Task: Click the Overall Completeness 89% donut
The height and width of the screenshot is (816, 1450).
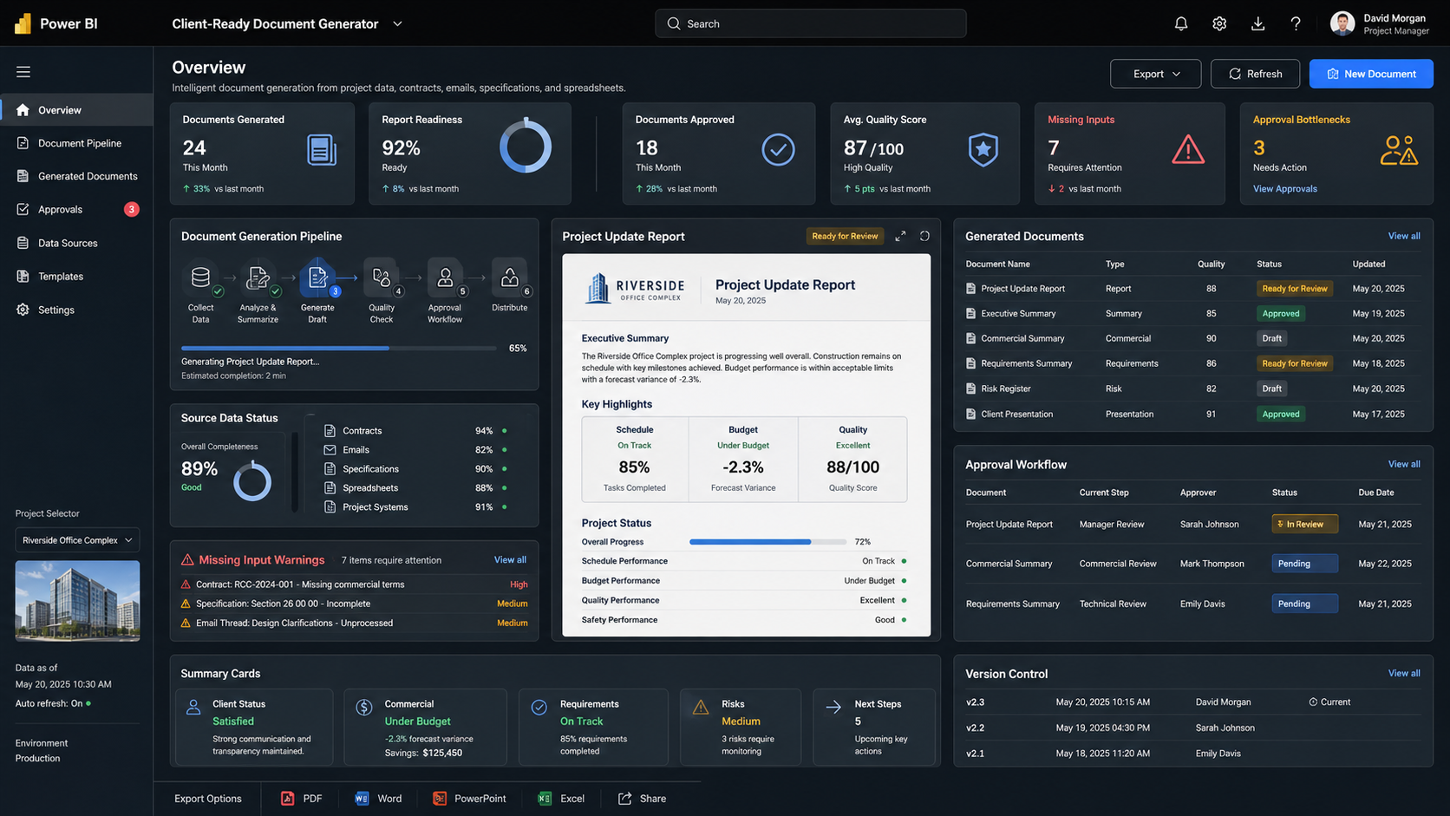Action: pyautogui.click(x=252, y=481)
